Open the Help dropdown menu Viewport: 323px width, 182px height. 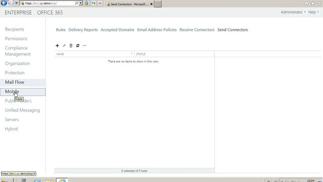point(313,12)
